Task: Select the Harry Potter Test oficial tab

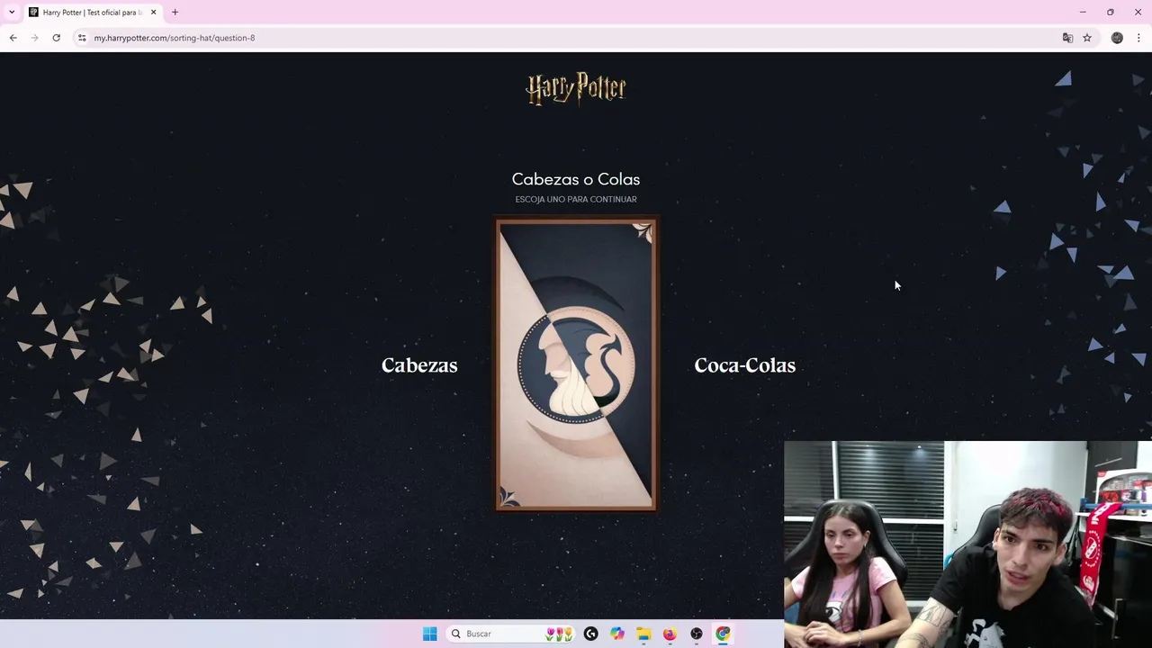Action: [91, 13]
